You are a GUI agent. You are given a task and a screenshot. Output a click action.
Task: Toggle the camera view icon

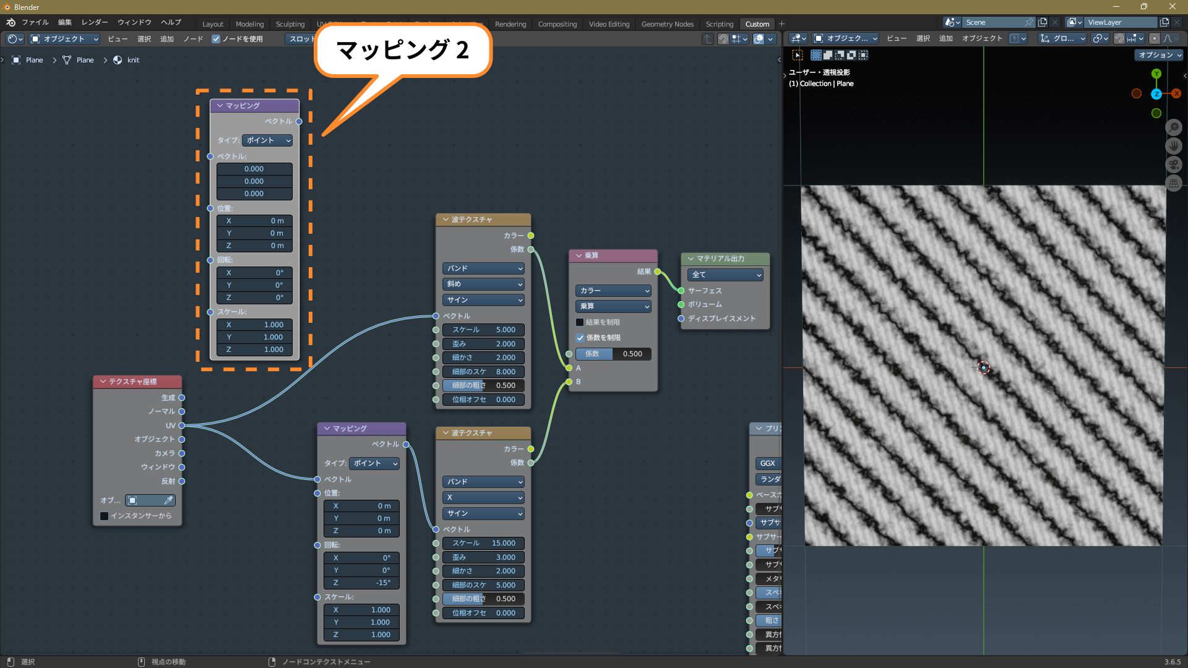(x=1173, y=165)
